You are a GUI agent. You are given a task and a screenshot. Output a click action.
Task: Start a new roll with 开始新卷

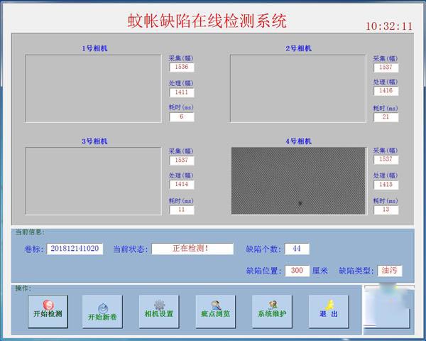pos(102,311)
